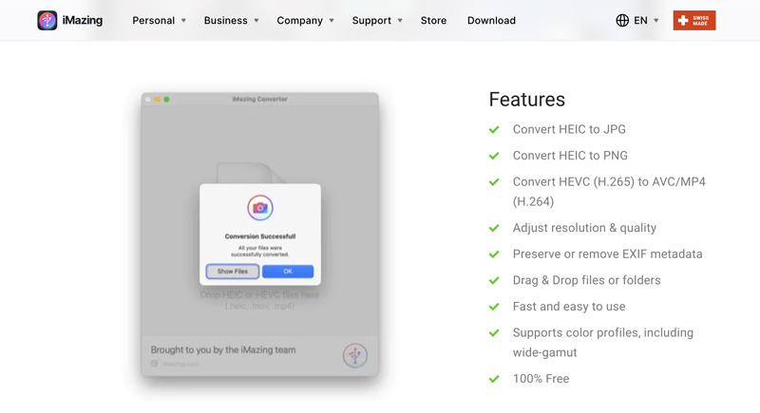Viewport: 760px width, 413px height.
Task: Go to the Store page
Action: click(x=433, y=20)
